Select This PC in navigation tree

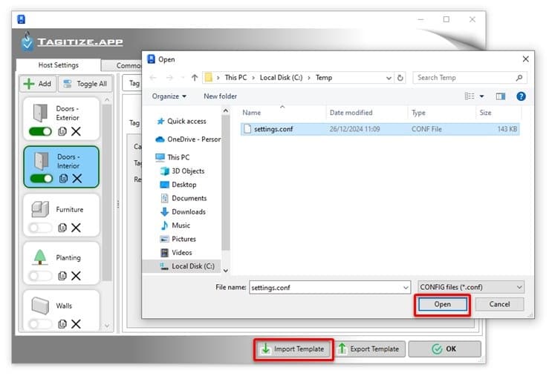[173, 157]
